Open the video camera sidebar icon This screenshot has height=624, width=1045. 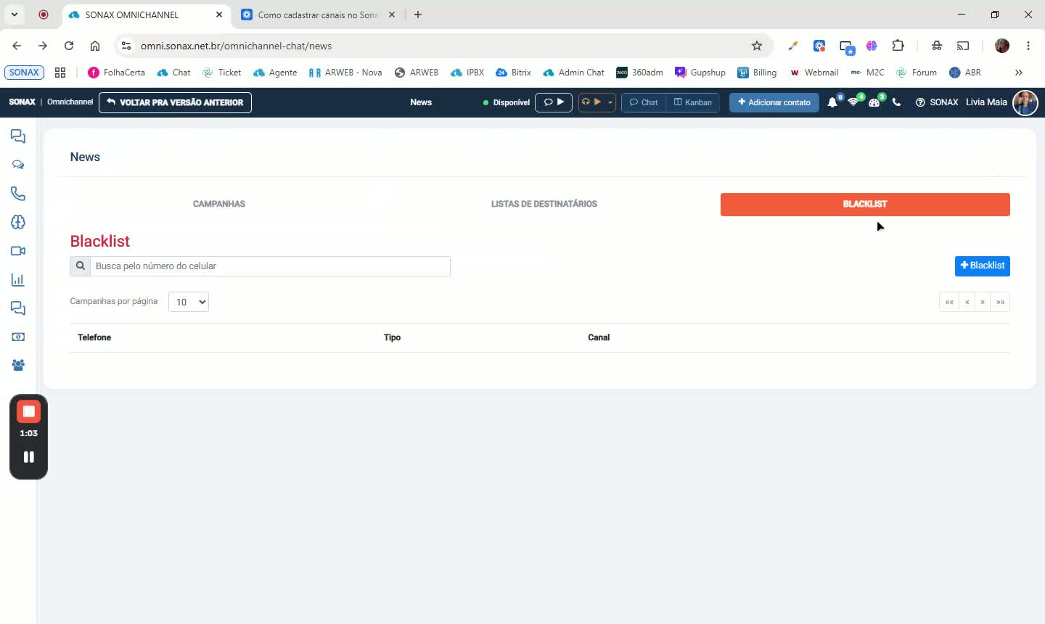[18, 251]
